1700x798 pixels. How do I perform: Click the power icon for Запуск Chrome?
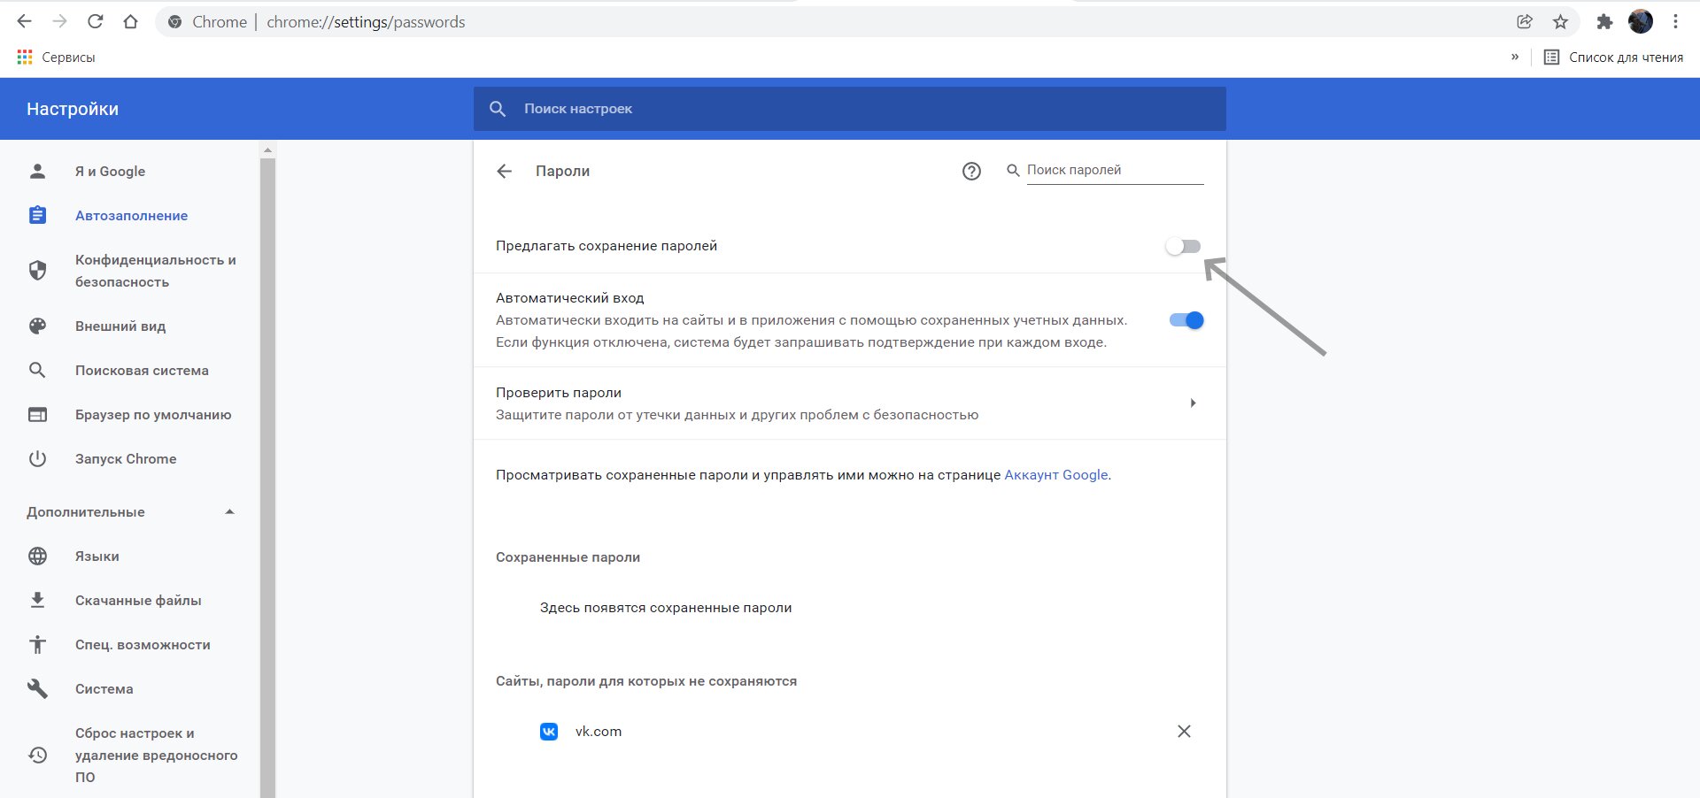pos(37,458)
